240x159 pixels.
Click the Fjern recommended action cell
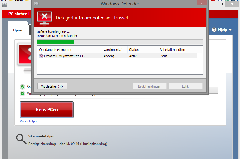pyautogui.click(x=163, y=56)
